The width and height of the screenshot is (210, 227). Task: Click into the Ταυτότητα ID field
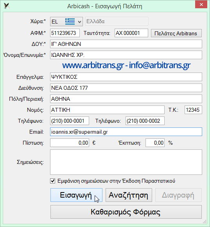[x=131, y=33]
